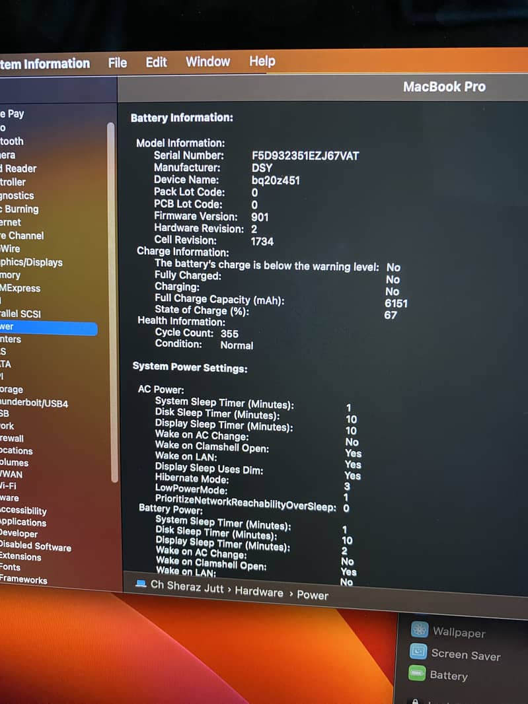Select Parallel SCSI in the sidebar
528x704 pixels.
(20, 314)
